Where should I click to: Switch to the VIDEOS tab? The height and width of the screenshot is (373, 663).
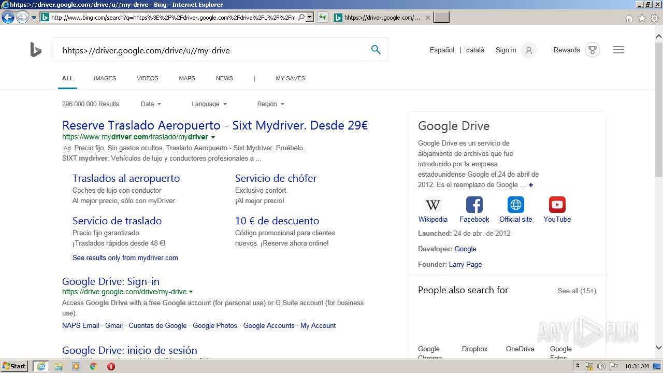coord(148,78)
